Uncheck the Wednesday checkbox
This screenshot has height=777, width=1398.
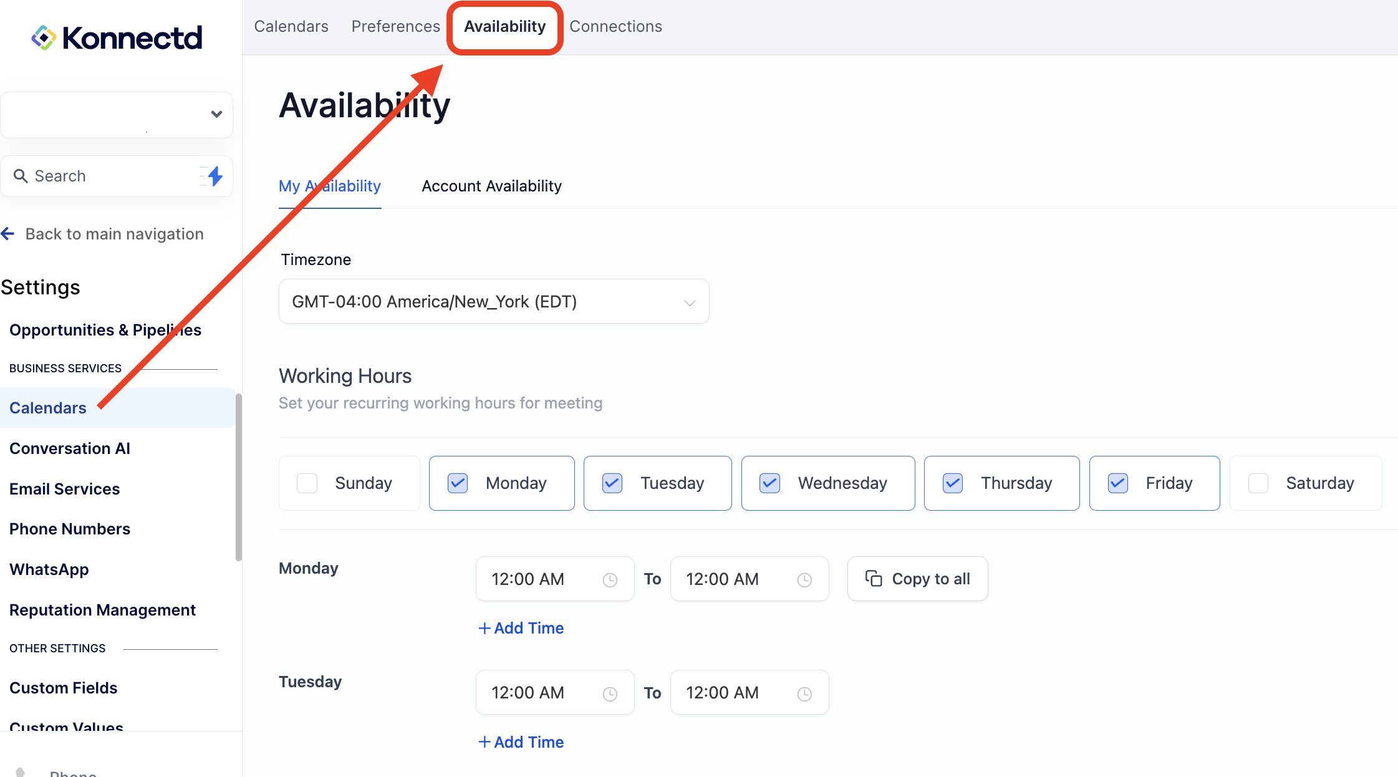769,483
